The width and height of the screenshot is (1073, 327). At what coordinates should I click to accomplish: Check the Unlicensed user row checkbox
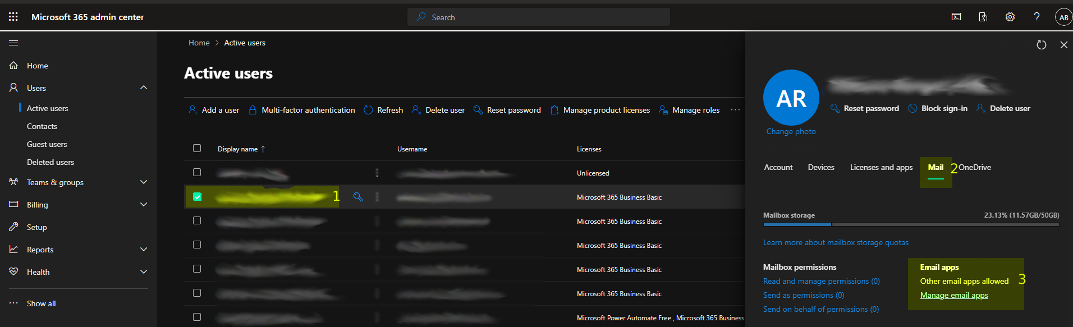[197, 172]
